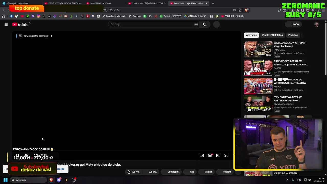Open the 'Vlog z konferencji' video thumbnail
This screenshot has height=184, width=327.
[258, 49]
